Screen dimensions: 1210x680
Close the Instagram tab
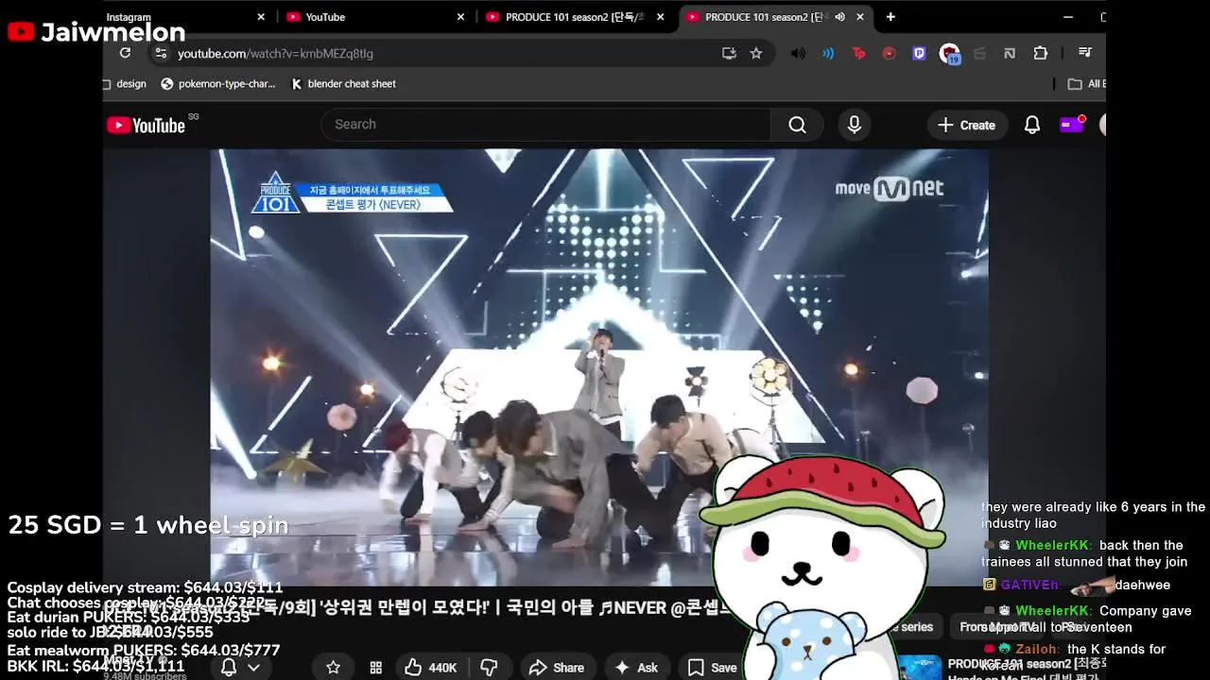tap(261, 17)
